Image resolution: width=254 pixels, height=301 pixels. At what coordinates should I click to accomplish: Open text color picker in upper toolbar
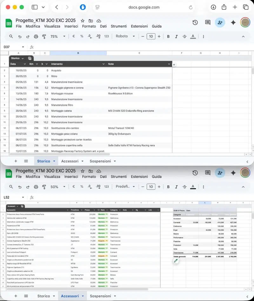(193, 37)
